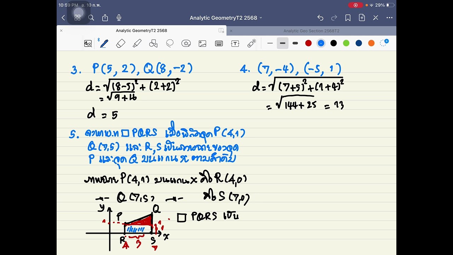The height and width of the screenshot is (255, 453).
Task: Undo the last stroke
Action: click(320, 18)
